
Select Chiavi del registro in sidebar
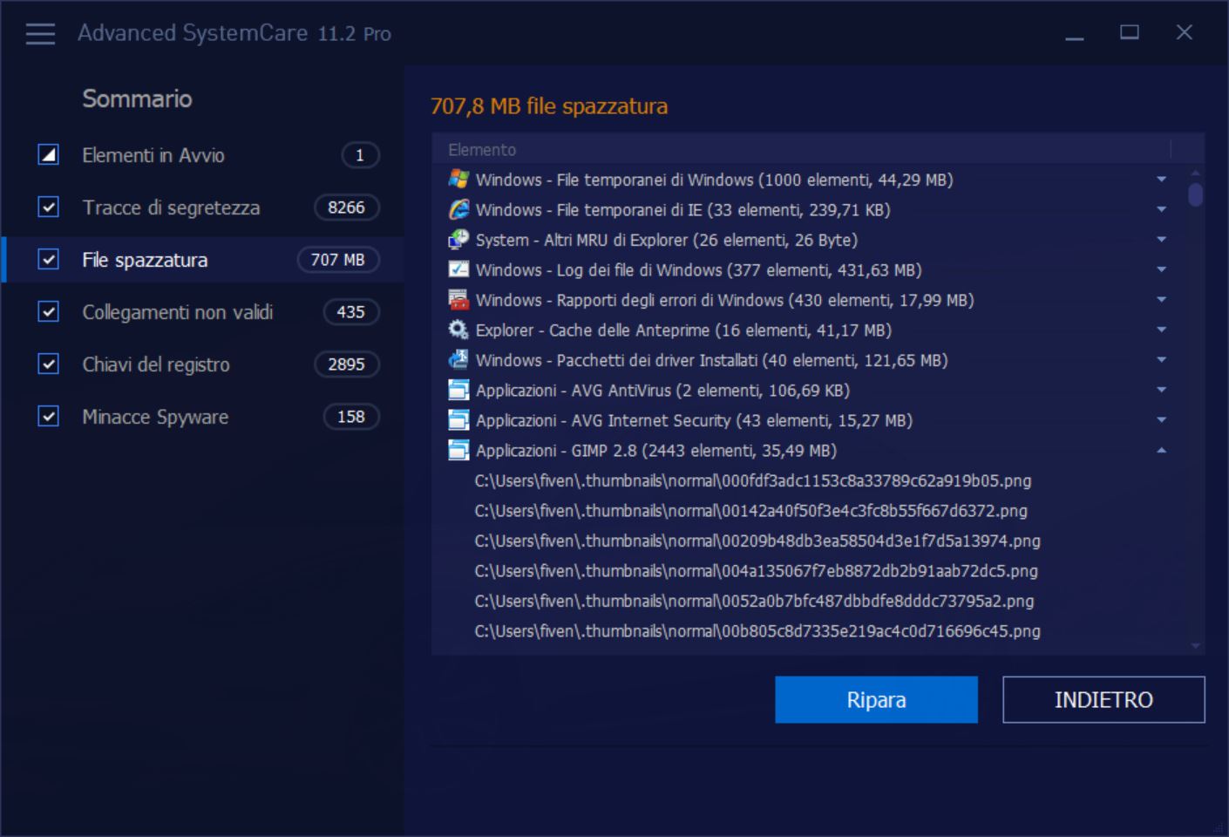[156, 364]
